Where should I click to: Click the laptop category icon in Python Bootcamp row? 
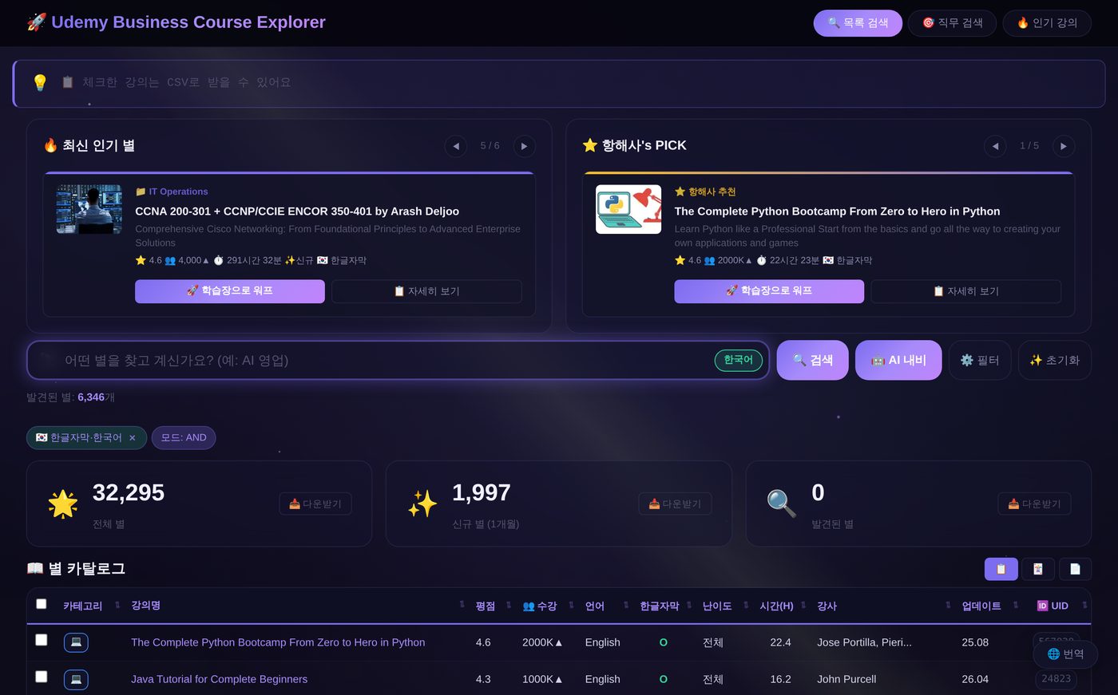76,642
